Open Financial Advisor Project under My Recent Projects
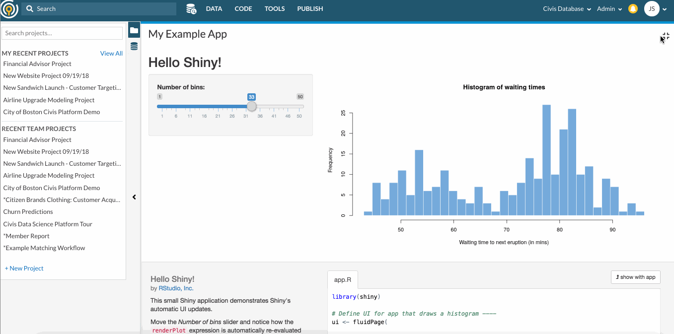 pyautogui.click(x=37, y=64)
